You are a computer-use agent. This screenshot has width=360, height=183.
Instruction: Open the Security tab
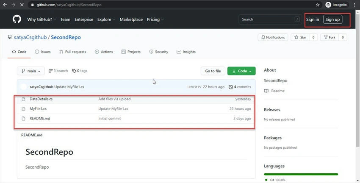(159, 52)
